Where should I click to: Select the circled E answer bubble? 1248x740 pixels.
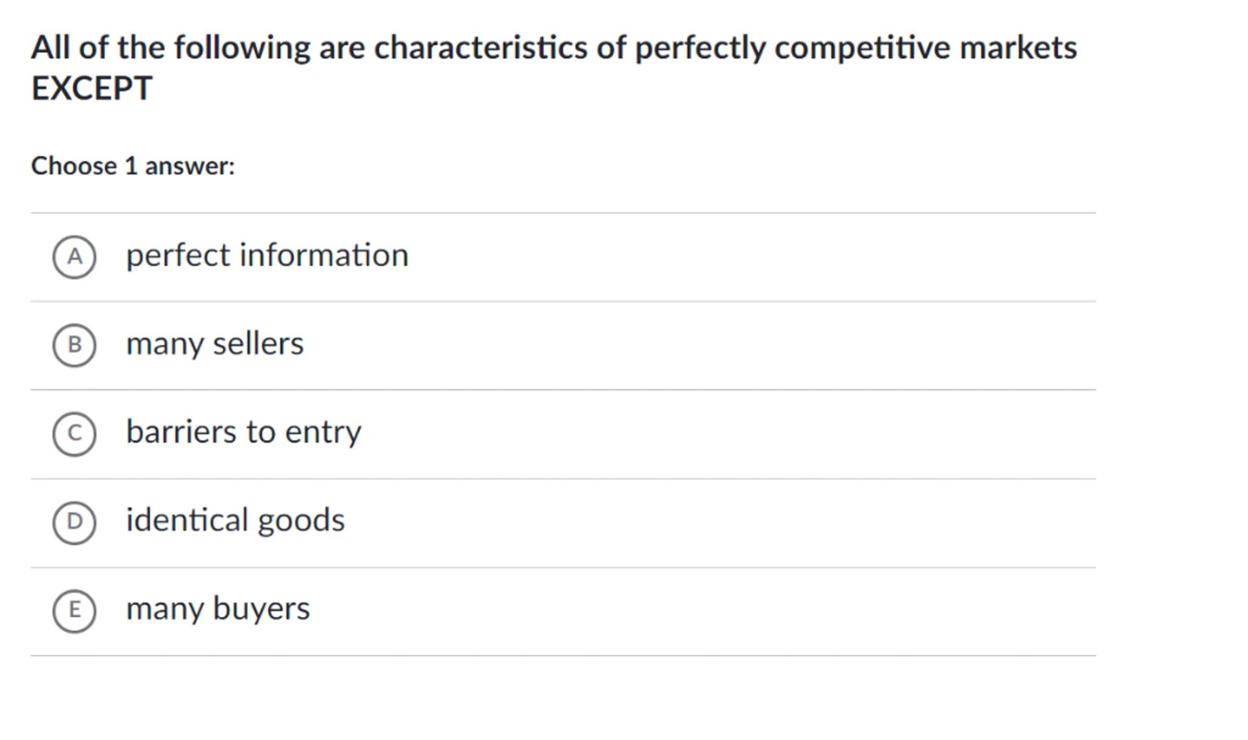coord(74,611)
